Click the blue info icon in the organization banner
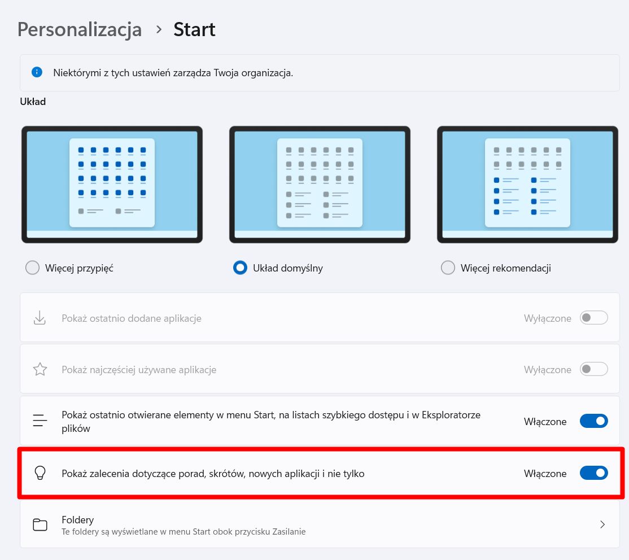629x560 pixels. [x=36, y=72]
